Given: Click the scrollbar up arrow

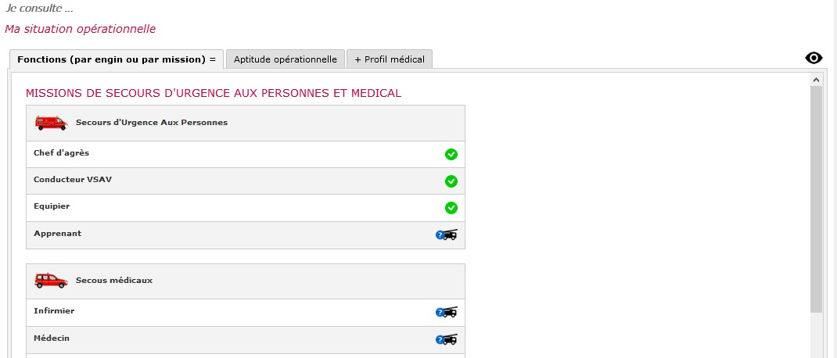Looking at the screenshot, I should pyautogui.click(x=816, y=80).
